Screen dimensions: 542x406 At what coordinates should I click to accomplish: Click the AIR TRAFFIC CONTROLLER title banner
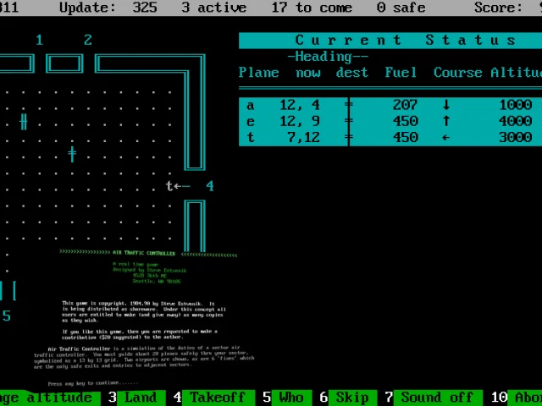click(x=148, y=254)
